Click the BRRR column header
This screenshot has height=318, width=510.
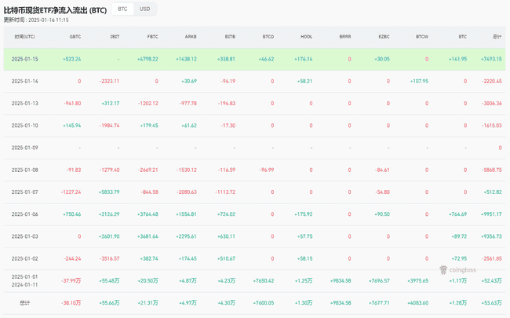[345, 37]
